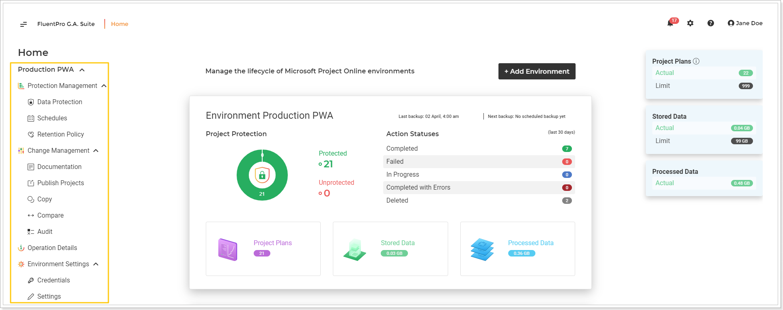This screenshot has height=310, width=783.
Task: Collapse the Change Management group chevron
Action: coord(96,151)
